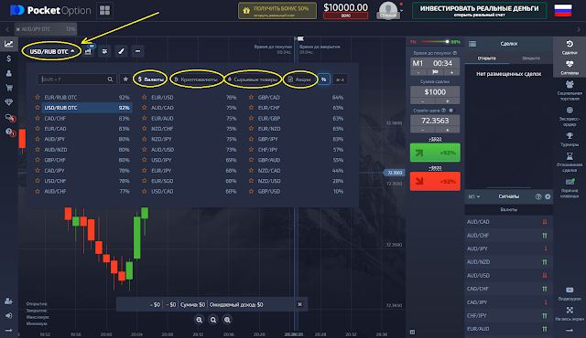Reset chart zoom with center magnifier
This screenshot has width=586, height=338.
(213, 320)
